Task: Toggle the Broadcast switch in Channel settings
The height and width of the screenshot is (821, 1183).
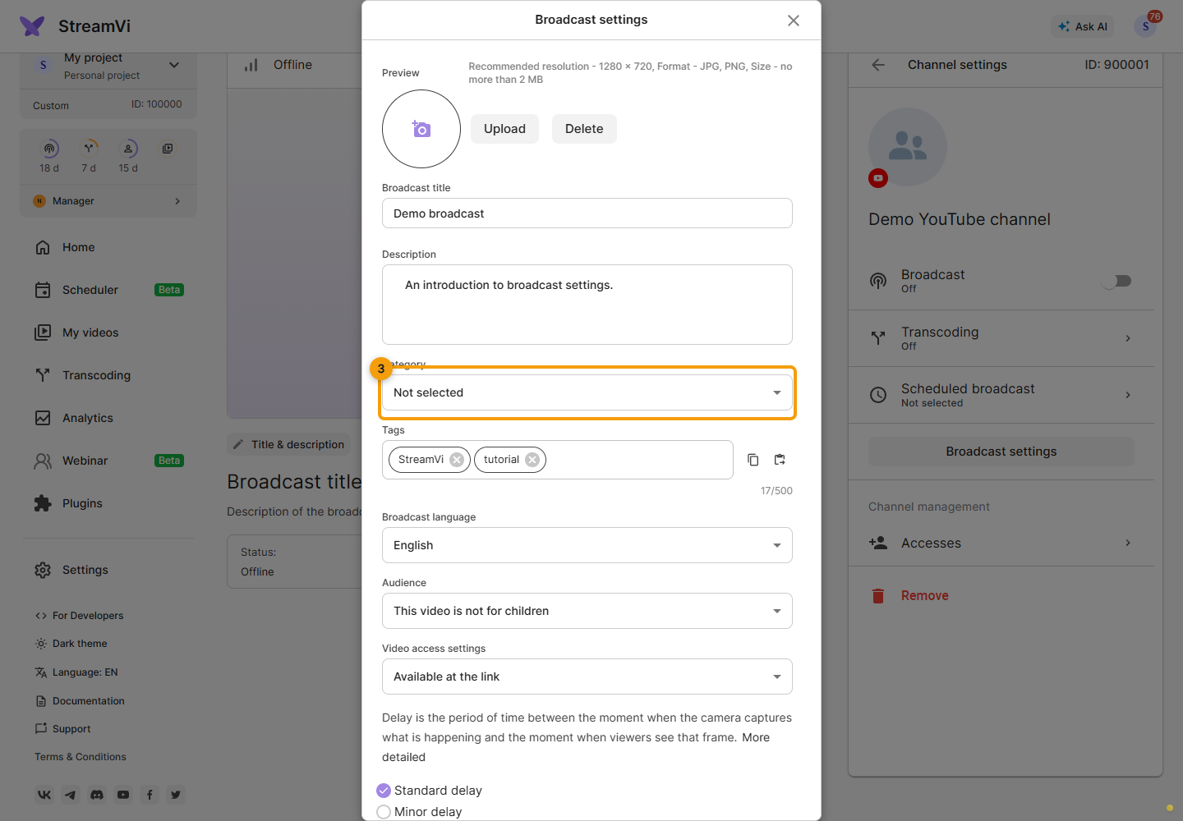Action: point(1117,281)
